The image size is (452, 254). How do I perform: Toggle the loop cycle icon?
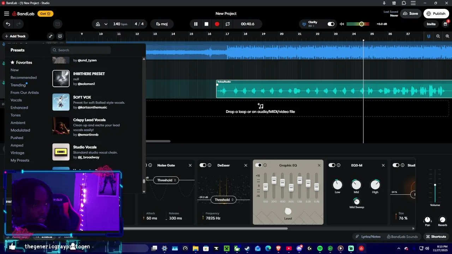(227, 24)
